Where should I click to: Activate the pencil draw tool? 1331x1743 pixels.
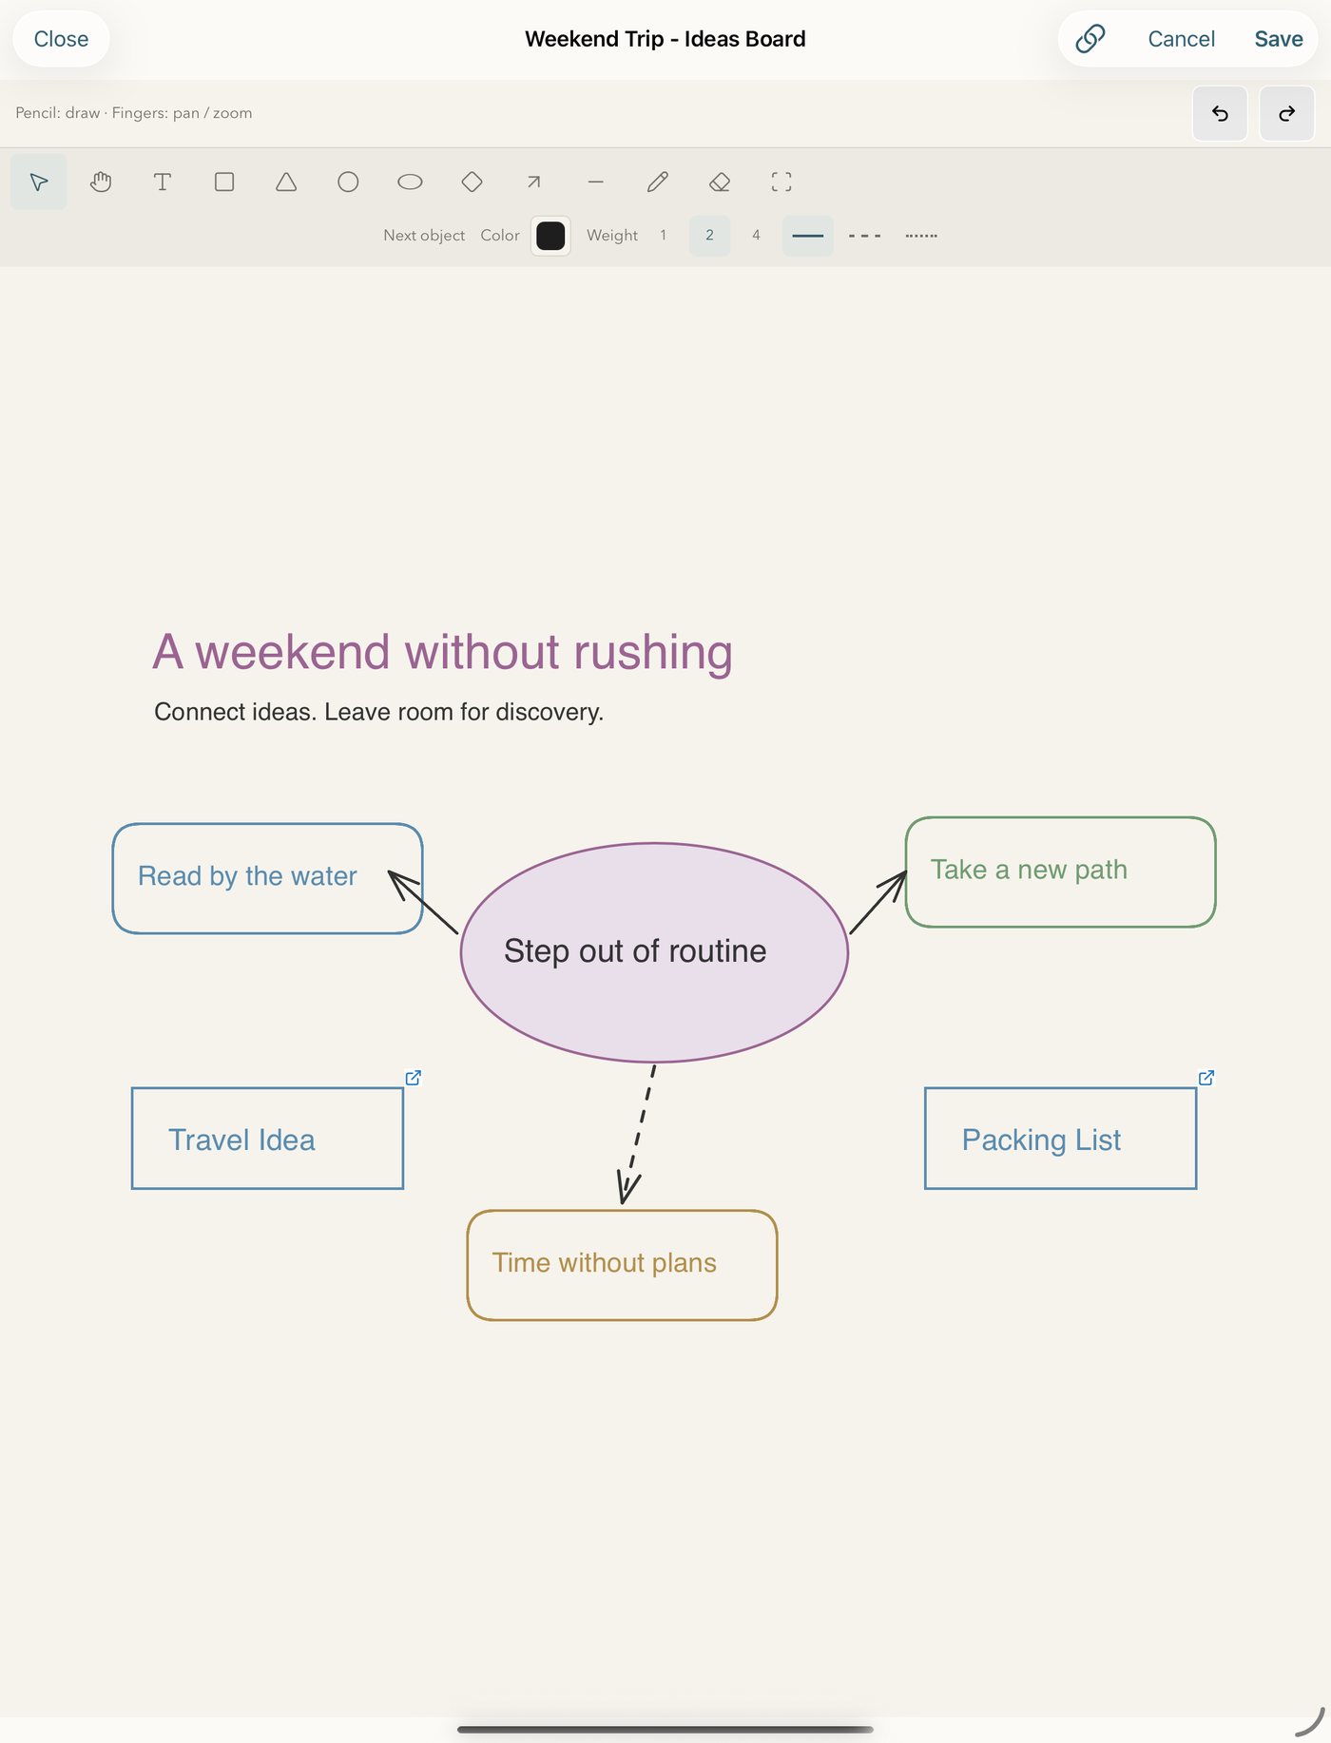click(658, 182)
